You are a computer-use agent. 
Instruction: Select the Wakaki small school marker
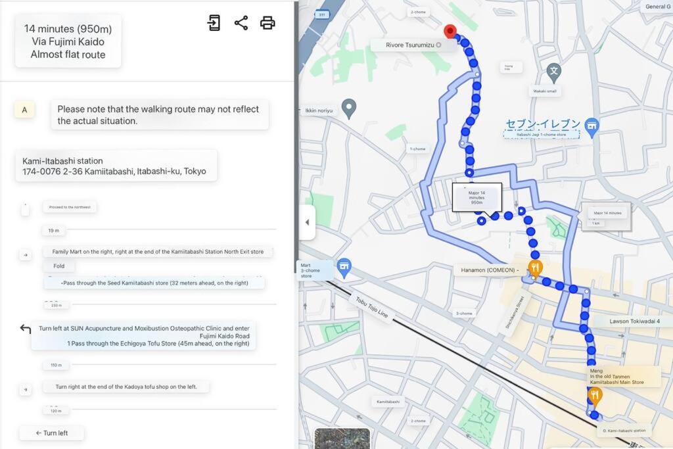click(554, 71)
